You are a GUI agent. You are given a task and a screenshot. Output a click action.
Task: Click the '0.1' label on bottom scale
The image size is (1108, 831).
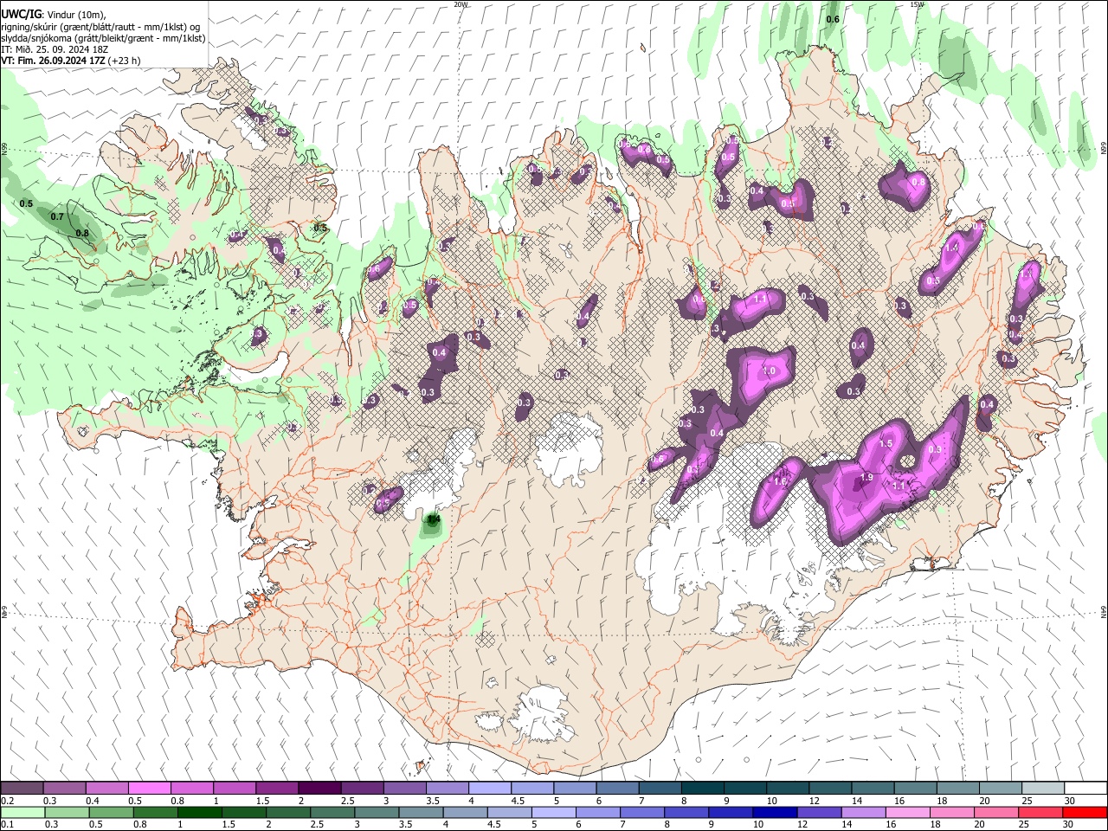click(x=8, y=824)
